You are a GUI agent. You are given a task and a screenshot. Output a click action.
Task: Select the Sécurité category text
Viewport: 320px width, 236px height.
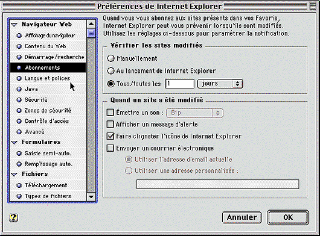point(36,100)
